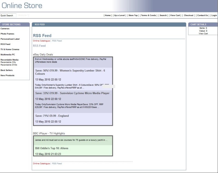Click View Cart in Cart Details panel

click(203, 34)
